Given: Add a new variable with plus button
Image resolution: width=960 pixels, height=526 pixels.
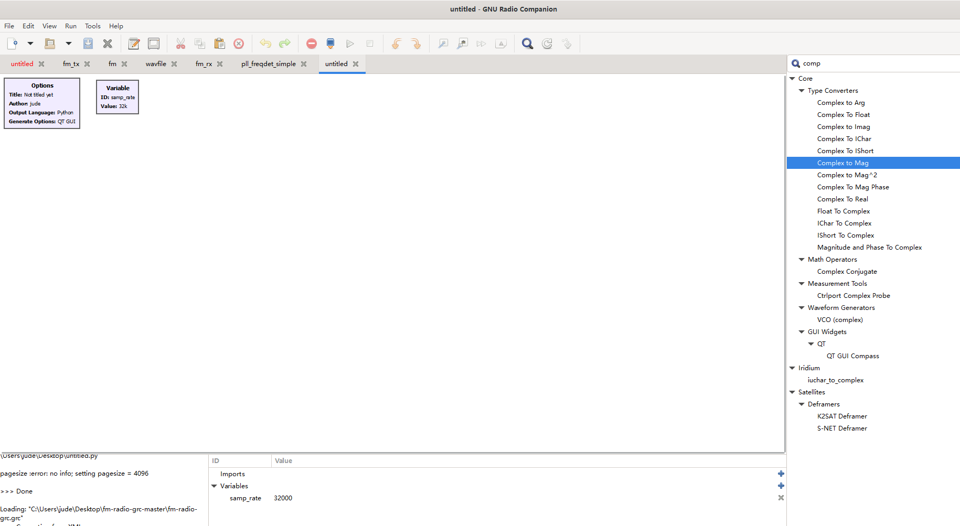Looking at the screenshot, I should tap(781, 486).
